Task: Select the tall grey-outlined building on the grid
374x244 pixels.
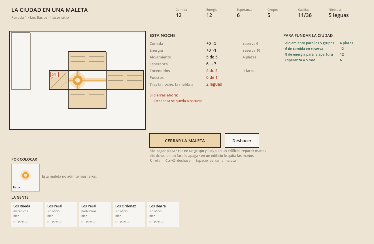Action: (21, 61)
